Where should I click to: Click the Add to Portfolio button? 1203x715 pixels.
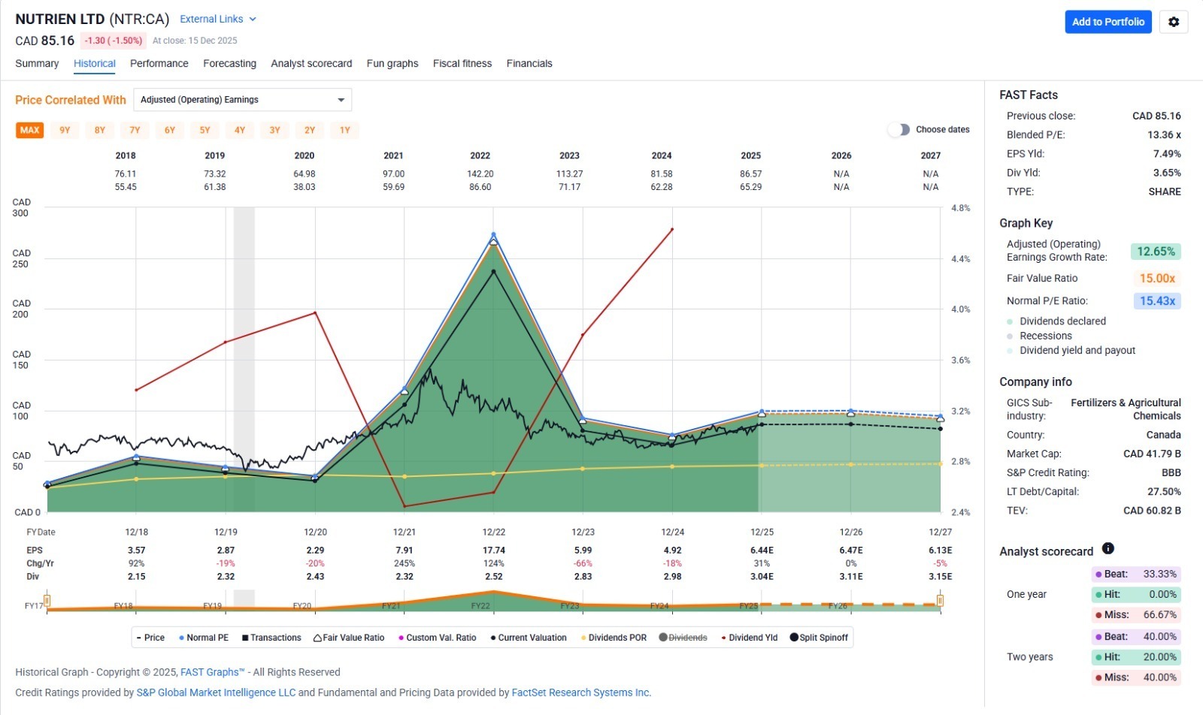point(1108,22)
